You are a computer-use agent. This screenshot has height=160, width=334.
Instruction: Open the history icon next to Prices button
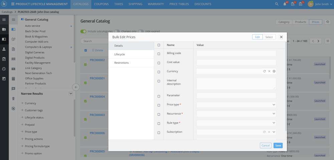click(327, 22)
